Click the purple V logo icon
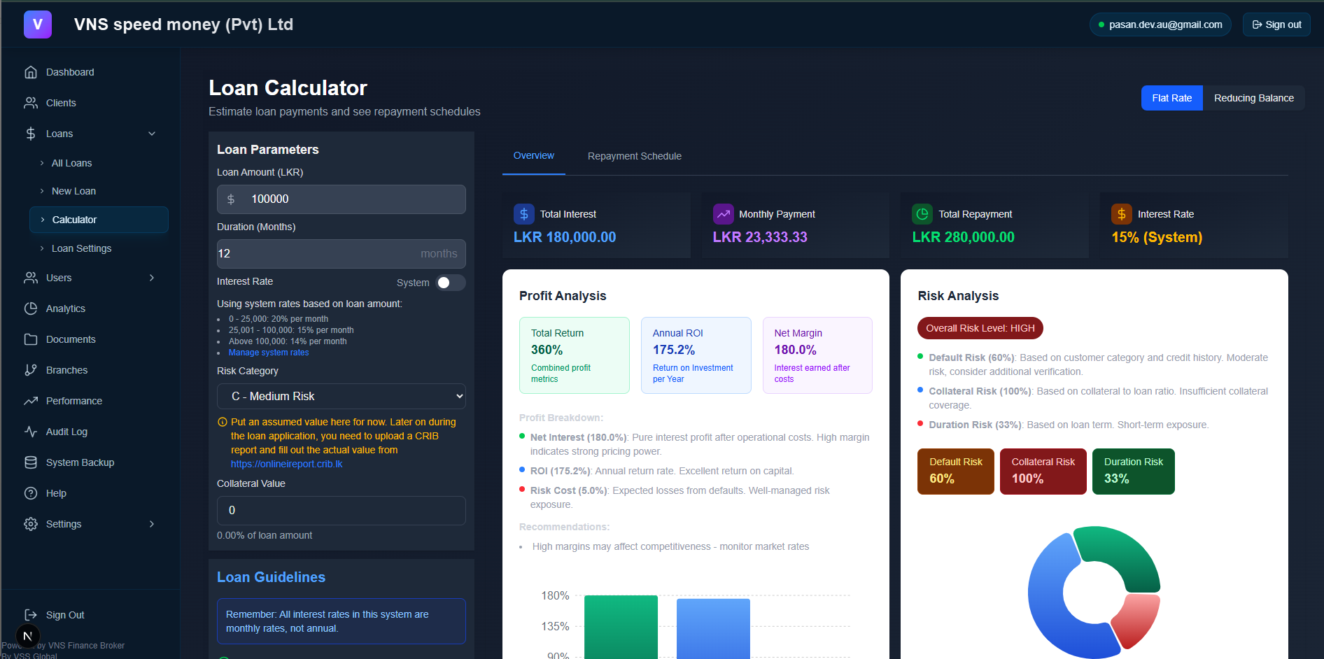Screen dimensions: 1324x659 [x=38, y=24]
